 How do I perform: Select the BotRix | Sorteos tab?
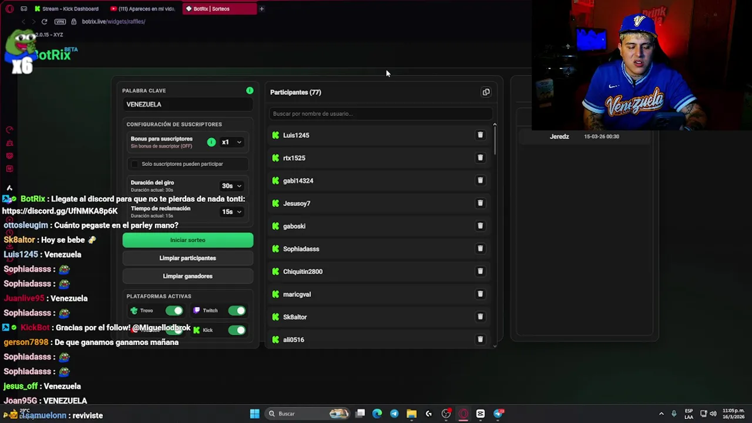tap(219, 9)
